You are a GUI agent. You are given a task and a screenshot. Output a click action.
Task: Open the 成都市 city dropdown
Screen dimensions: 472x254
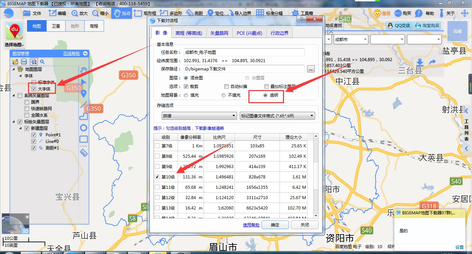(x=351, y=39)
